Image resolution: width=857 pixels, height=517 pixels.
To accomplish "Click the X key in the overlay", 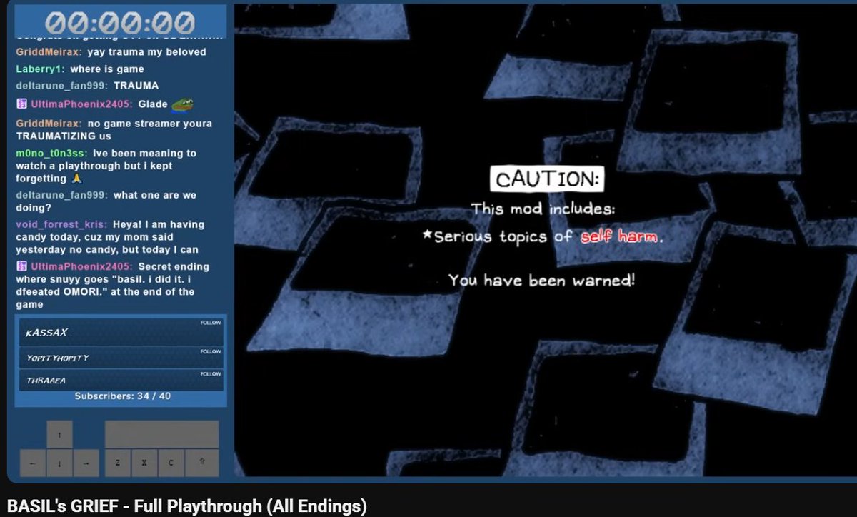I will pos(144,463).
